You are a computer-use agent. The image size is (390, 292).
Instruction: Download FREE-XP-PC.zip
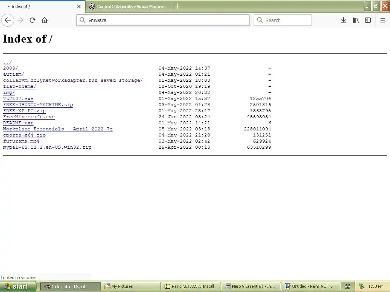(24, 111)
